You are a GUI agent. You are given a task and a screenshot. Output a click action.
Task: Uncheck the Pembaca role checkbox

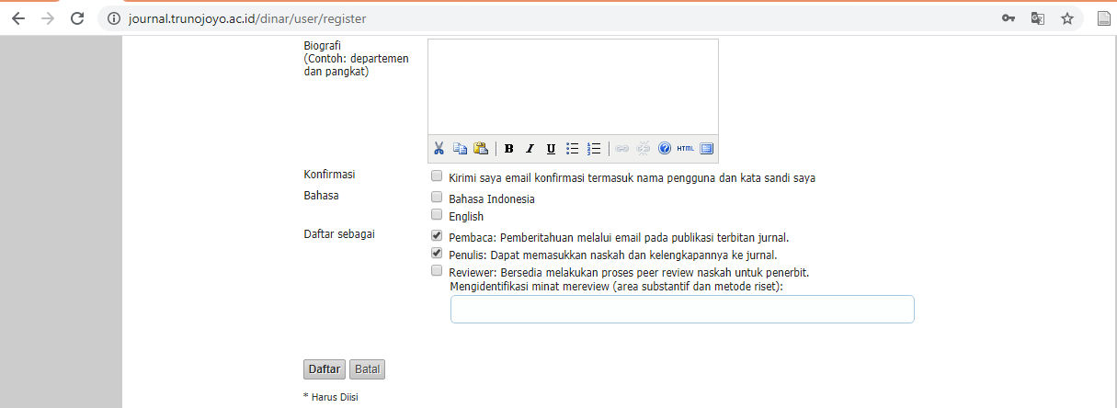coord(437,236)
